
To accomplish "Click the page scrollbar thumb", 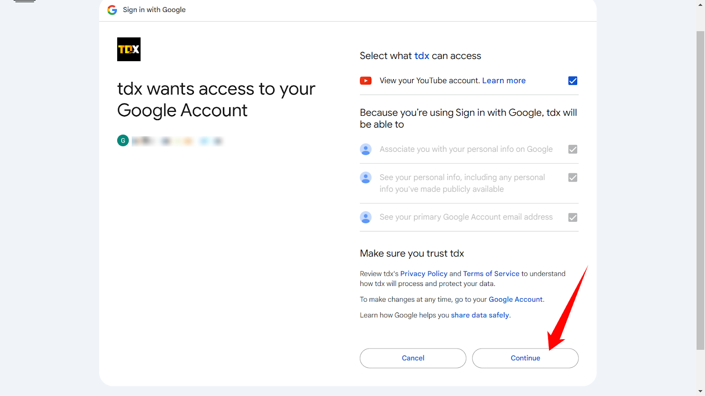I will click(x=700, y=190).
